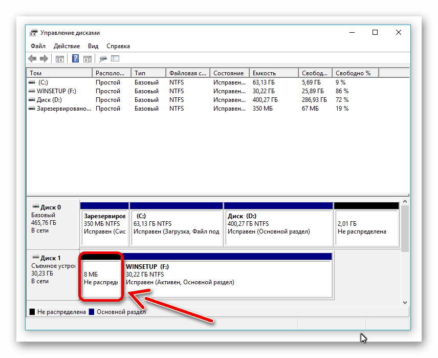Click the rescan/connect disk toolbar icon
Image resolution: width=438 pixels, height=358 pixels.
(103, 59)
